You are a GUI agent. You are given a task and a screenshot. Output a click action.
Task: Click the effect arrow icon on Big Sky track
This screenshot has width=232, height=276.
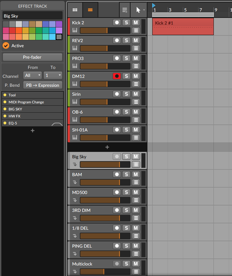75,164
